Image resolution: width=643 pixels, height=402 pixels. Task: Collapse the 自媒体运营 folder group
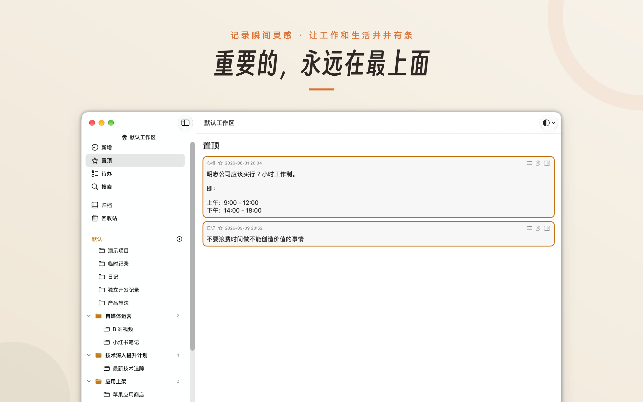[89, 316]
